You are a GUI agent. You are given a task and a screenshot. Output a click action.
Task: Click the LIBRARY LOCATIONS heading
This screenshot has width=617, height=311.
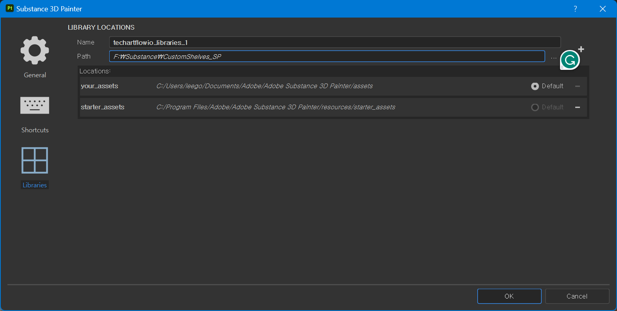point(101,27)
